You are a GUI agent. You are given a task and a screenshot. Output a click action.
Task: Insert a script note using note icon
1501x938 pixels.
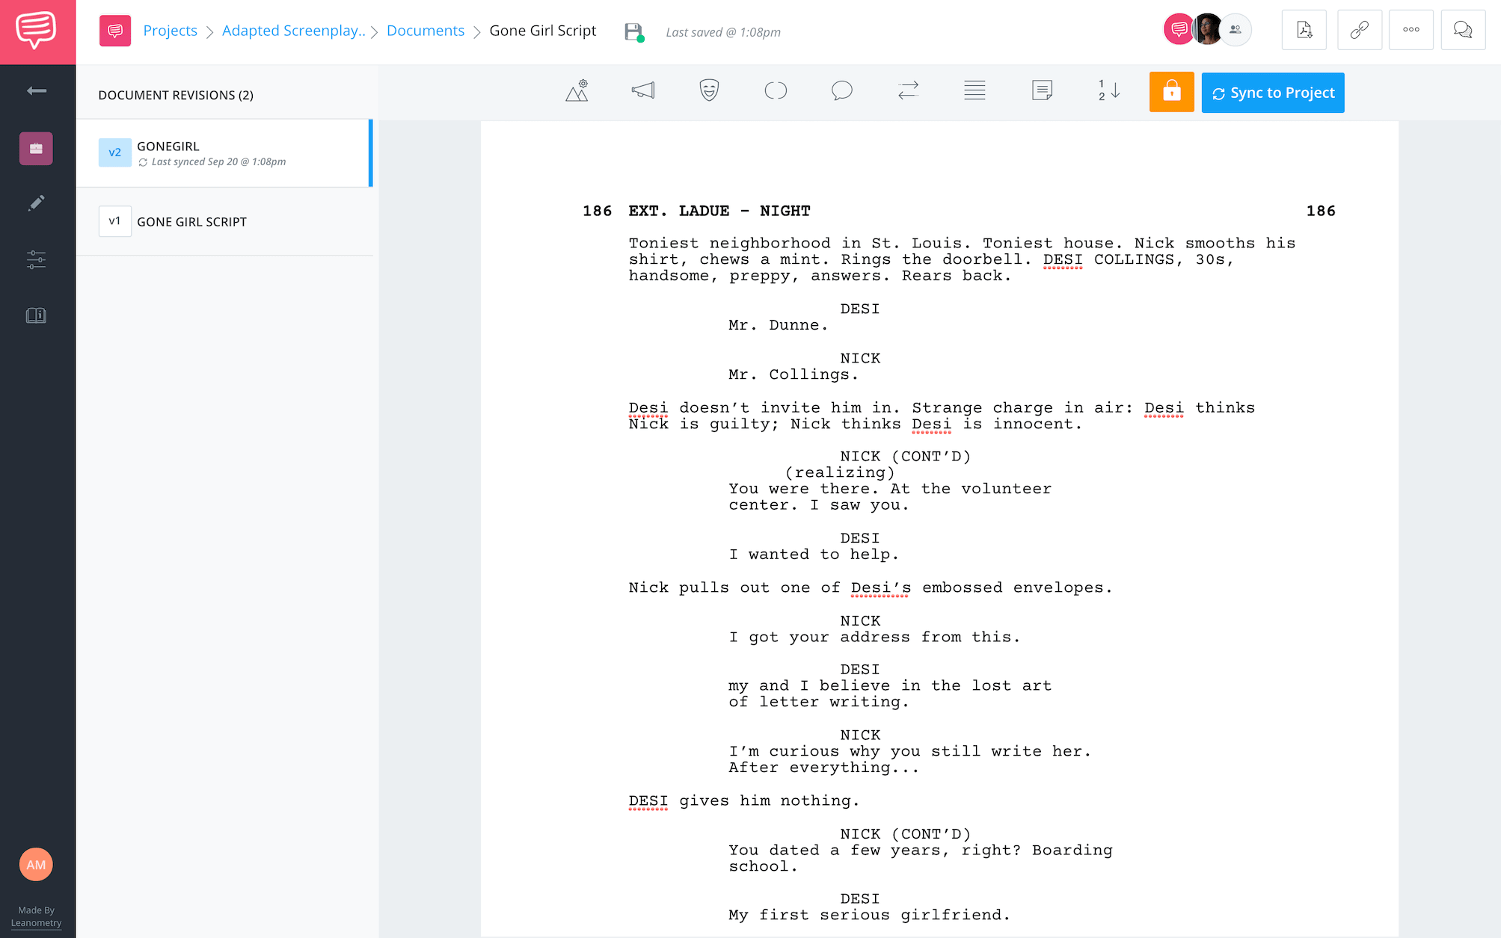(1041, 90)
